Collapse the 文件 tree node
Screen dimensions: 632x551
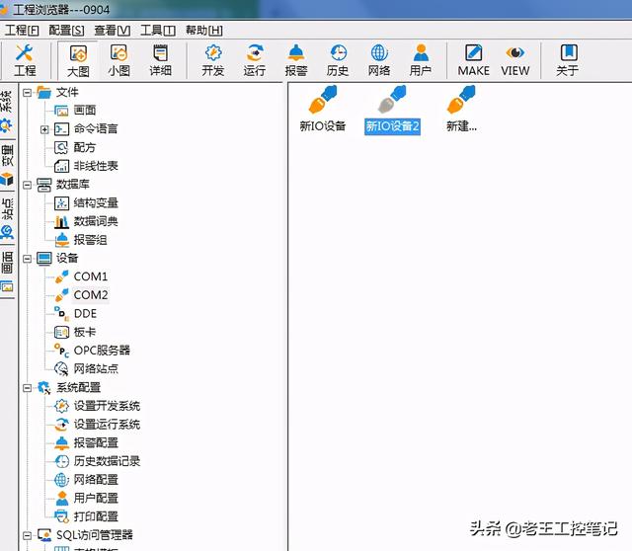pos(27,93)
